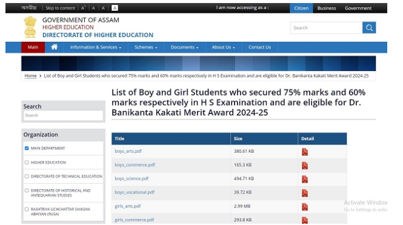Click the dark blue banner image
Viewport: 403px width, 225px height.
coord(198,64)
